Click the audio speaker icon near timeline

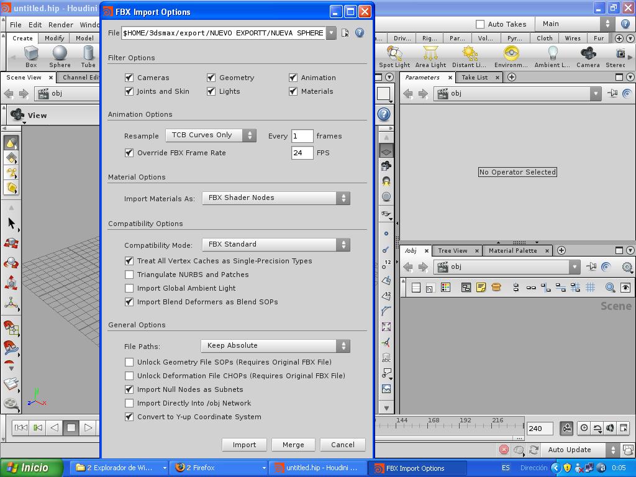[610, 428]
